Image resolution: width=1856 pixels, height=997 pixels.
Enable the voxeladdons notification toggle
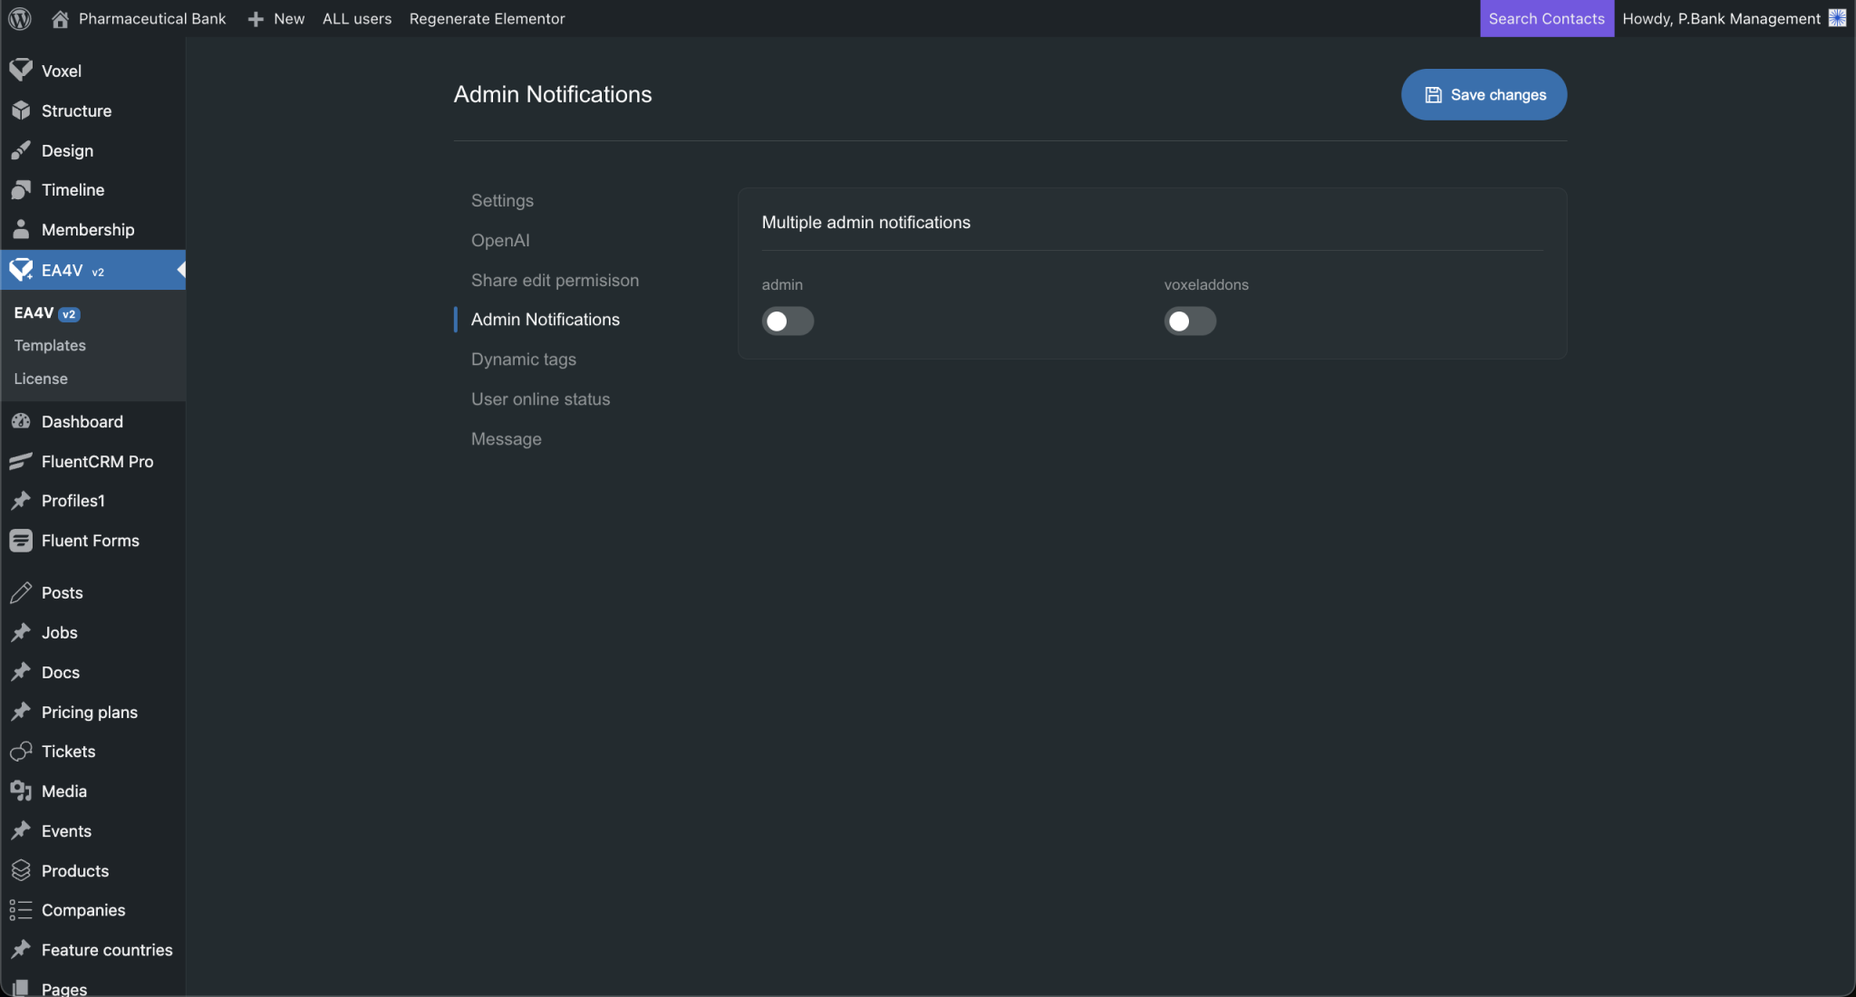(1189, 321)
